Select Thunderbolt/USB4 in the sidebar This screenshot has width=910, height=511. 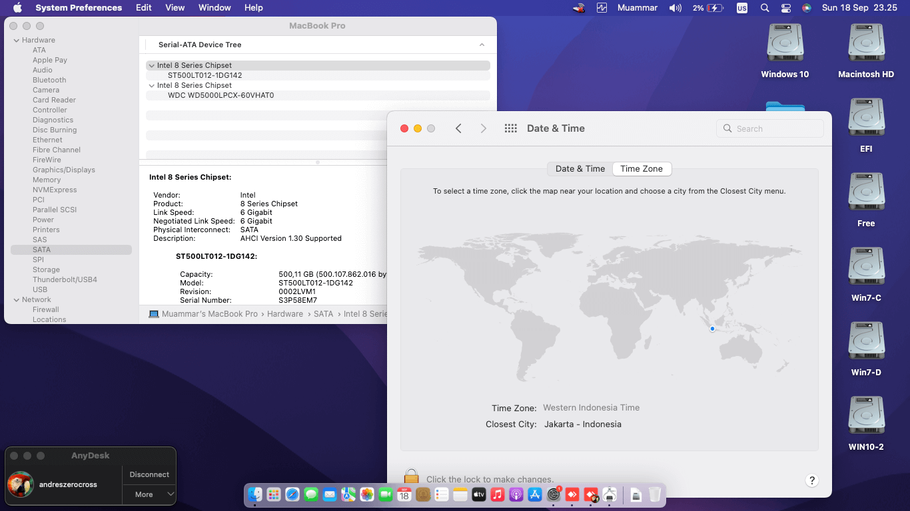tap(65, 279)
